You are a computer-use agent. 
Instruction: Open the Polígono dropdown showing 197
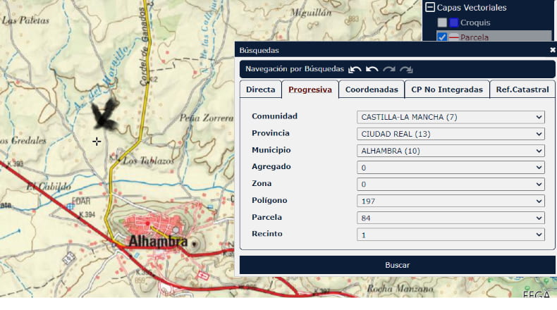coord(451,201)
